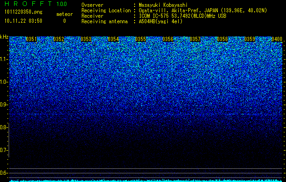Click the 0352 time marker
Viewport: 286px width, 182px height.
[59, 39]
